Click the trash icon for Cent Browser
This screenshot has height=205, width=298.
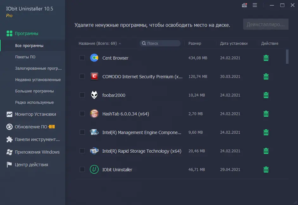(266, 58)
